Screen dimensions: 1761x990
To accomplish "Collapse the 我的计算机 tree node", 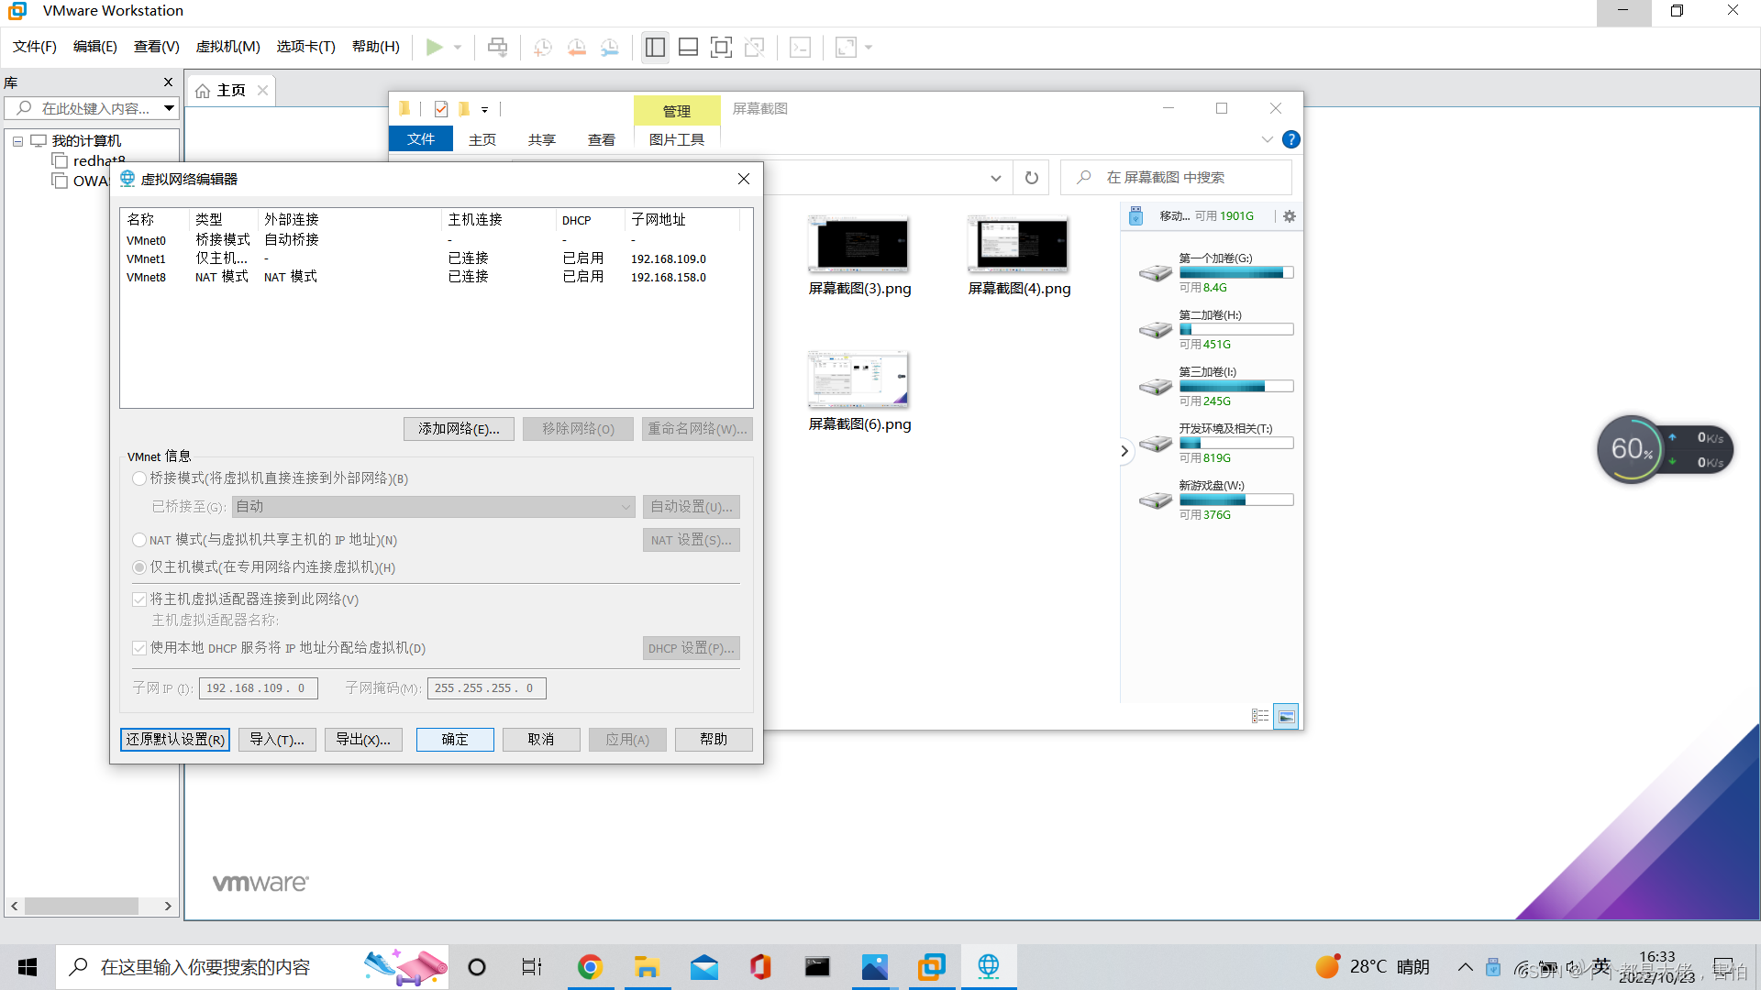I will 17,141.
